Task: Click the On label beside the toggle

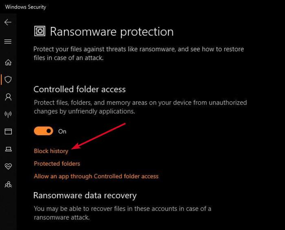Action: pyautogui.click(x=62, y=131)
